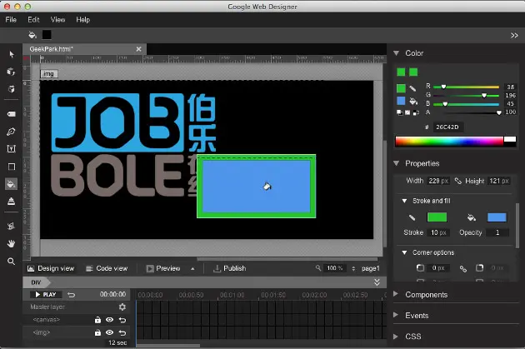Adjust the R color slider
Viewport: 525px width, 349px height.
pos(466,87)
